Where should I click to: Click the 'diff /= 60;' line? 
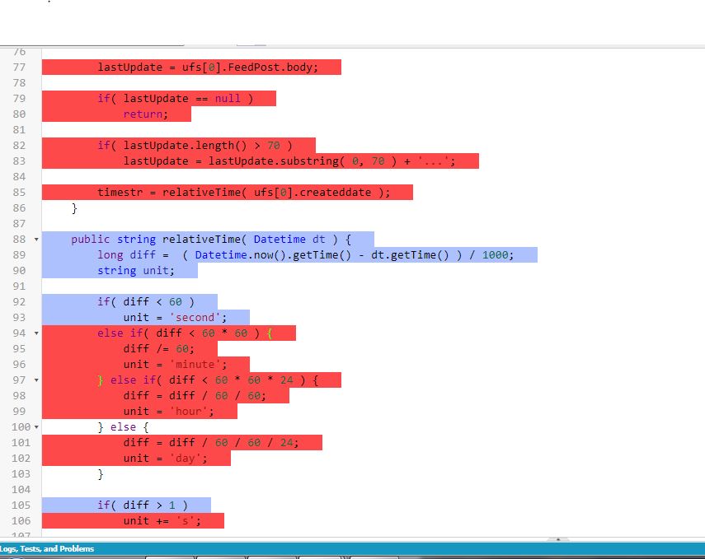[x=158, y=349]
